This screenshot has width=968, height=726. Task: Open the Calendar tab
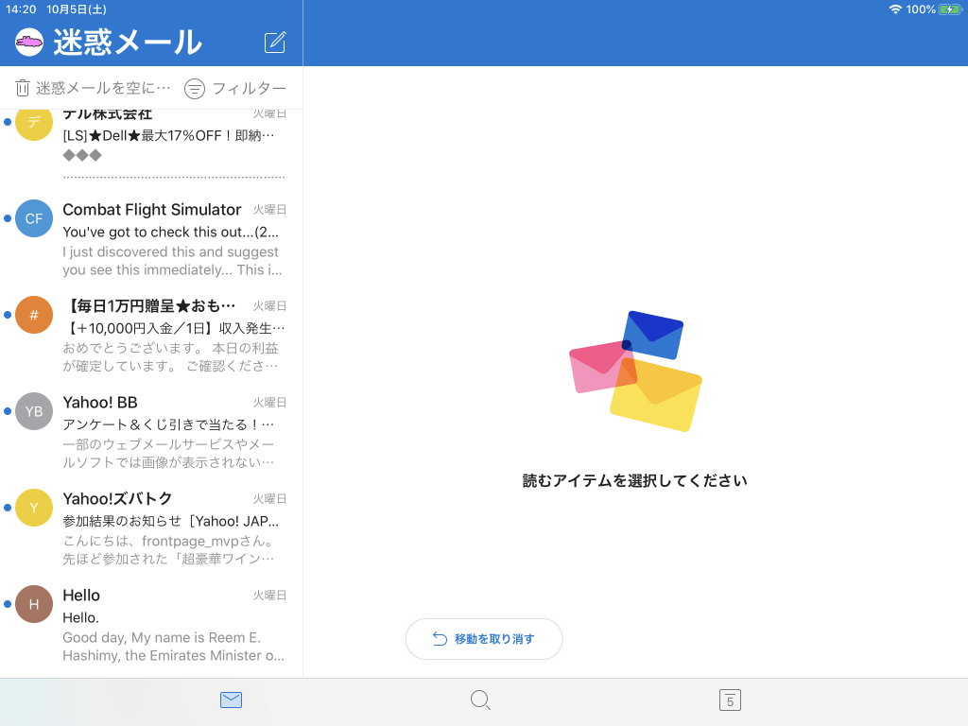coord(731,700)
